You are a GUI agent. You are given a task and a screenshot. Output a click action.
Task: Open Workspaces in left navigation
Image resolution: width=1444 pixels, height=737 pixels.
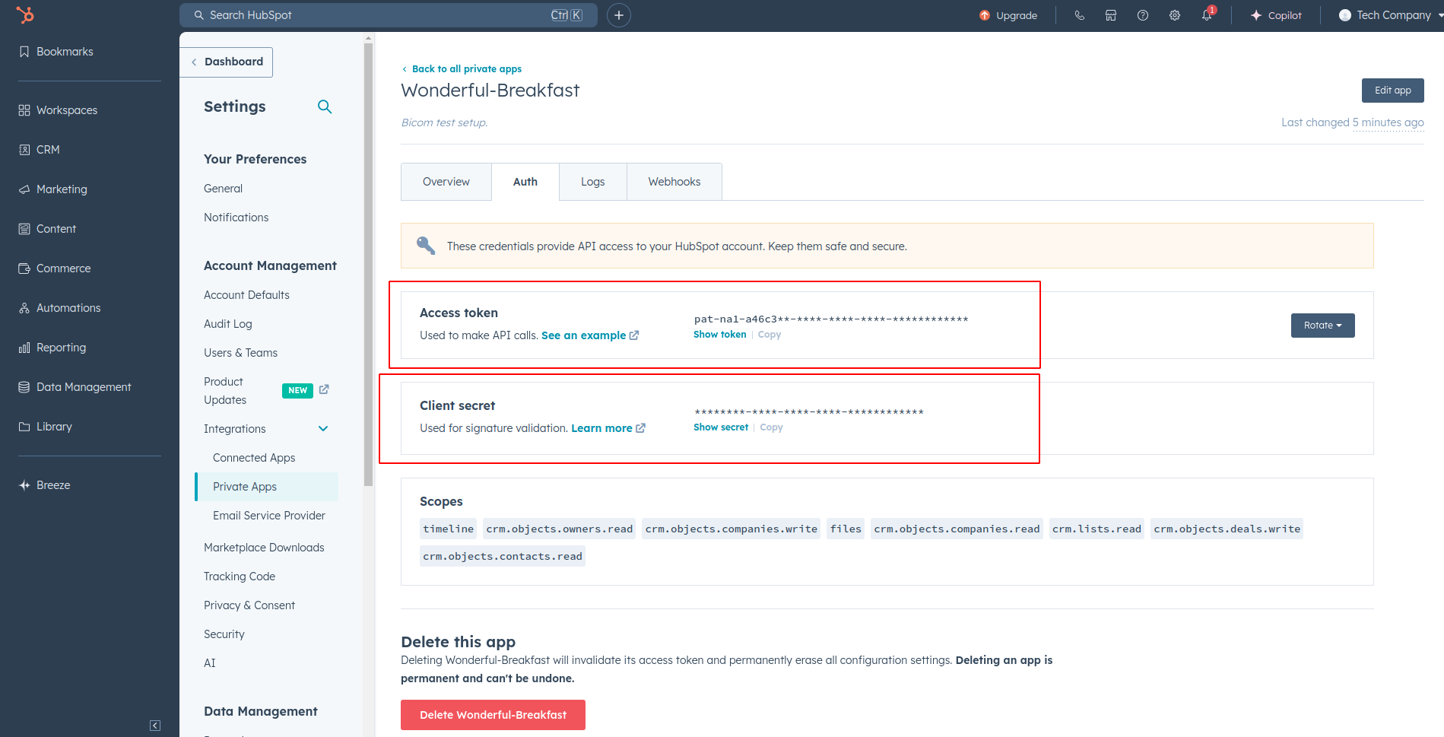[x=58, y=110]
